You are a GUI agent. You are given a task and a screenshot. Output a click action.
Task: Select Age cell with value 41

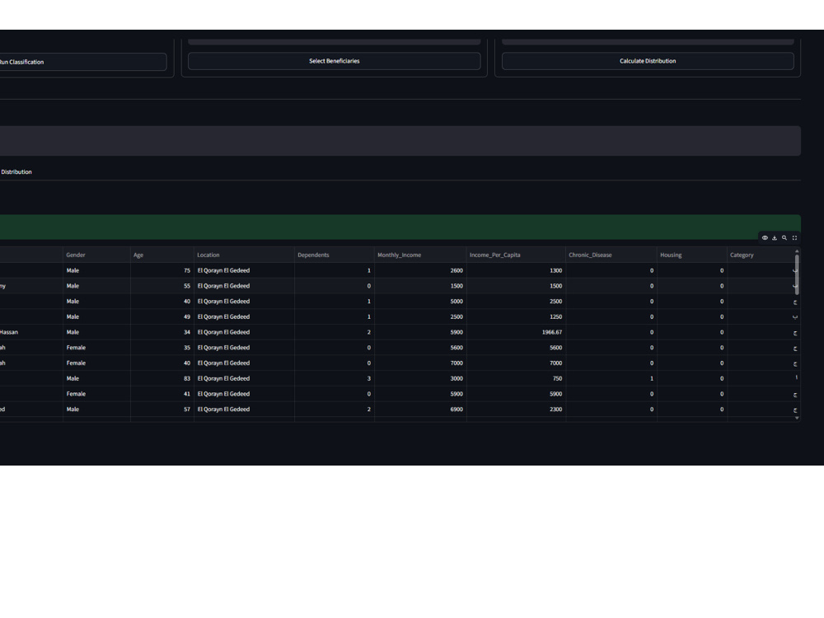pyautogui.click(x=162, y=394)
